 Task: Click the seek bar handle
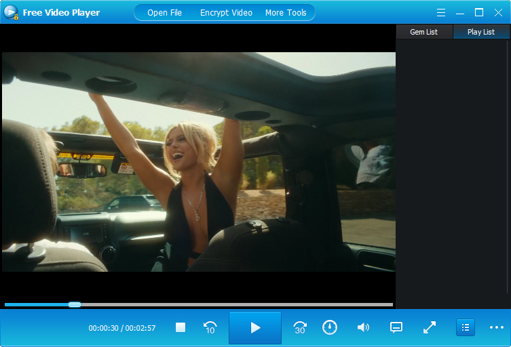(x=75, y=305)
